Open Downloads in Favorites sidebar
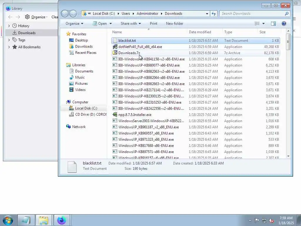This screenshot has height=226, width=301. click(x=84, y=46)
